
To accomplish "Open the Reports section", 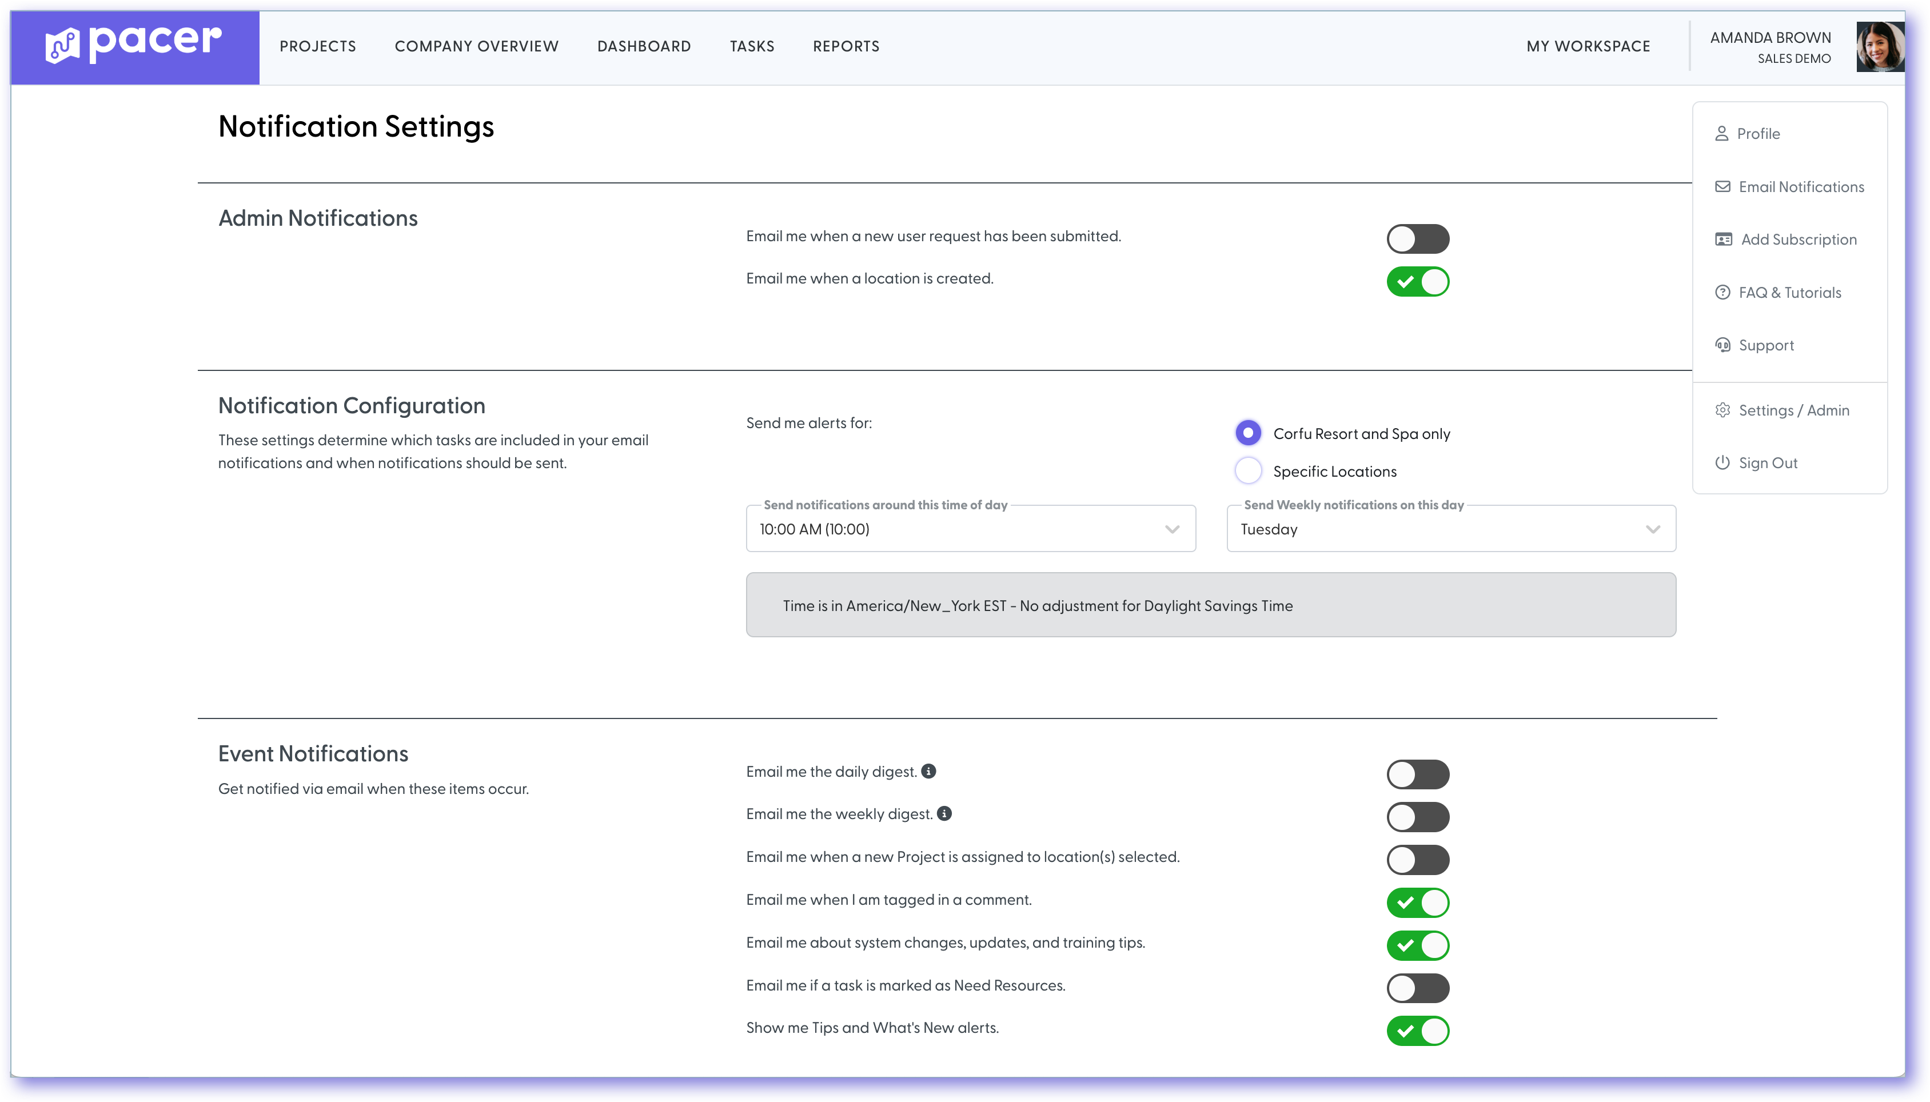I will pos(846,46).
